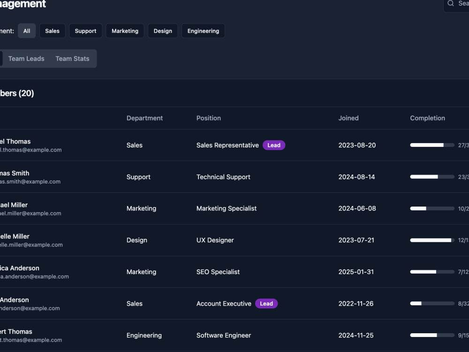The width and height of the screenshot is (469, 352).
Task: Click completion bar in Sales Representative row
Action: click(432, 145)
